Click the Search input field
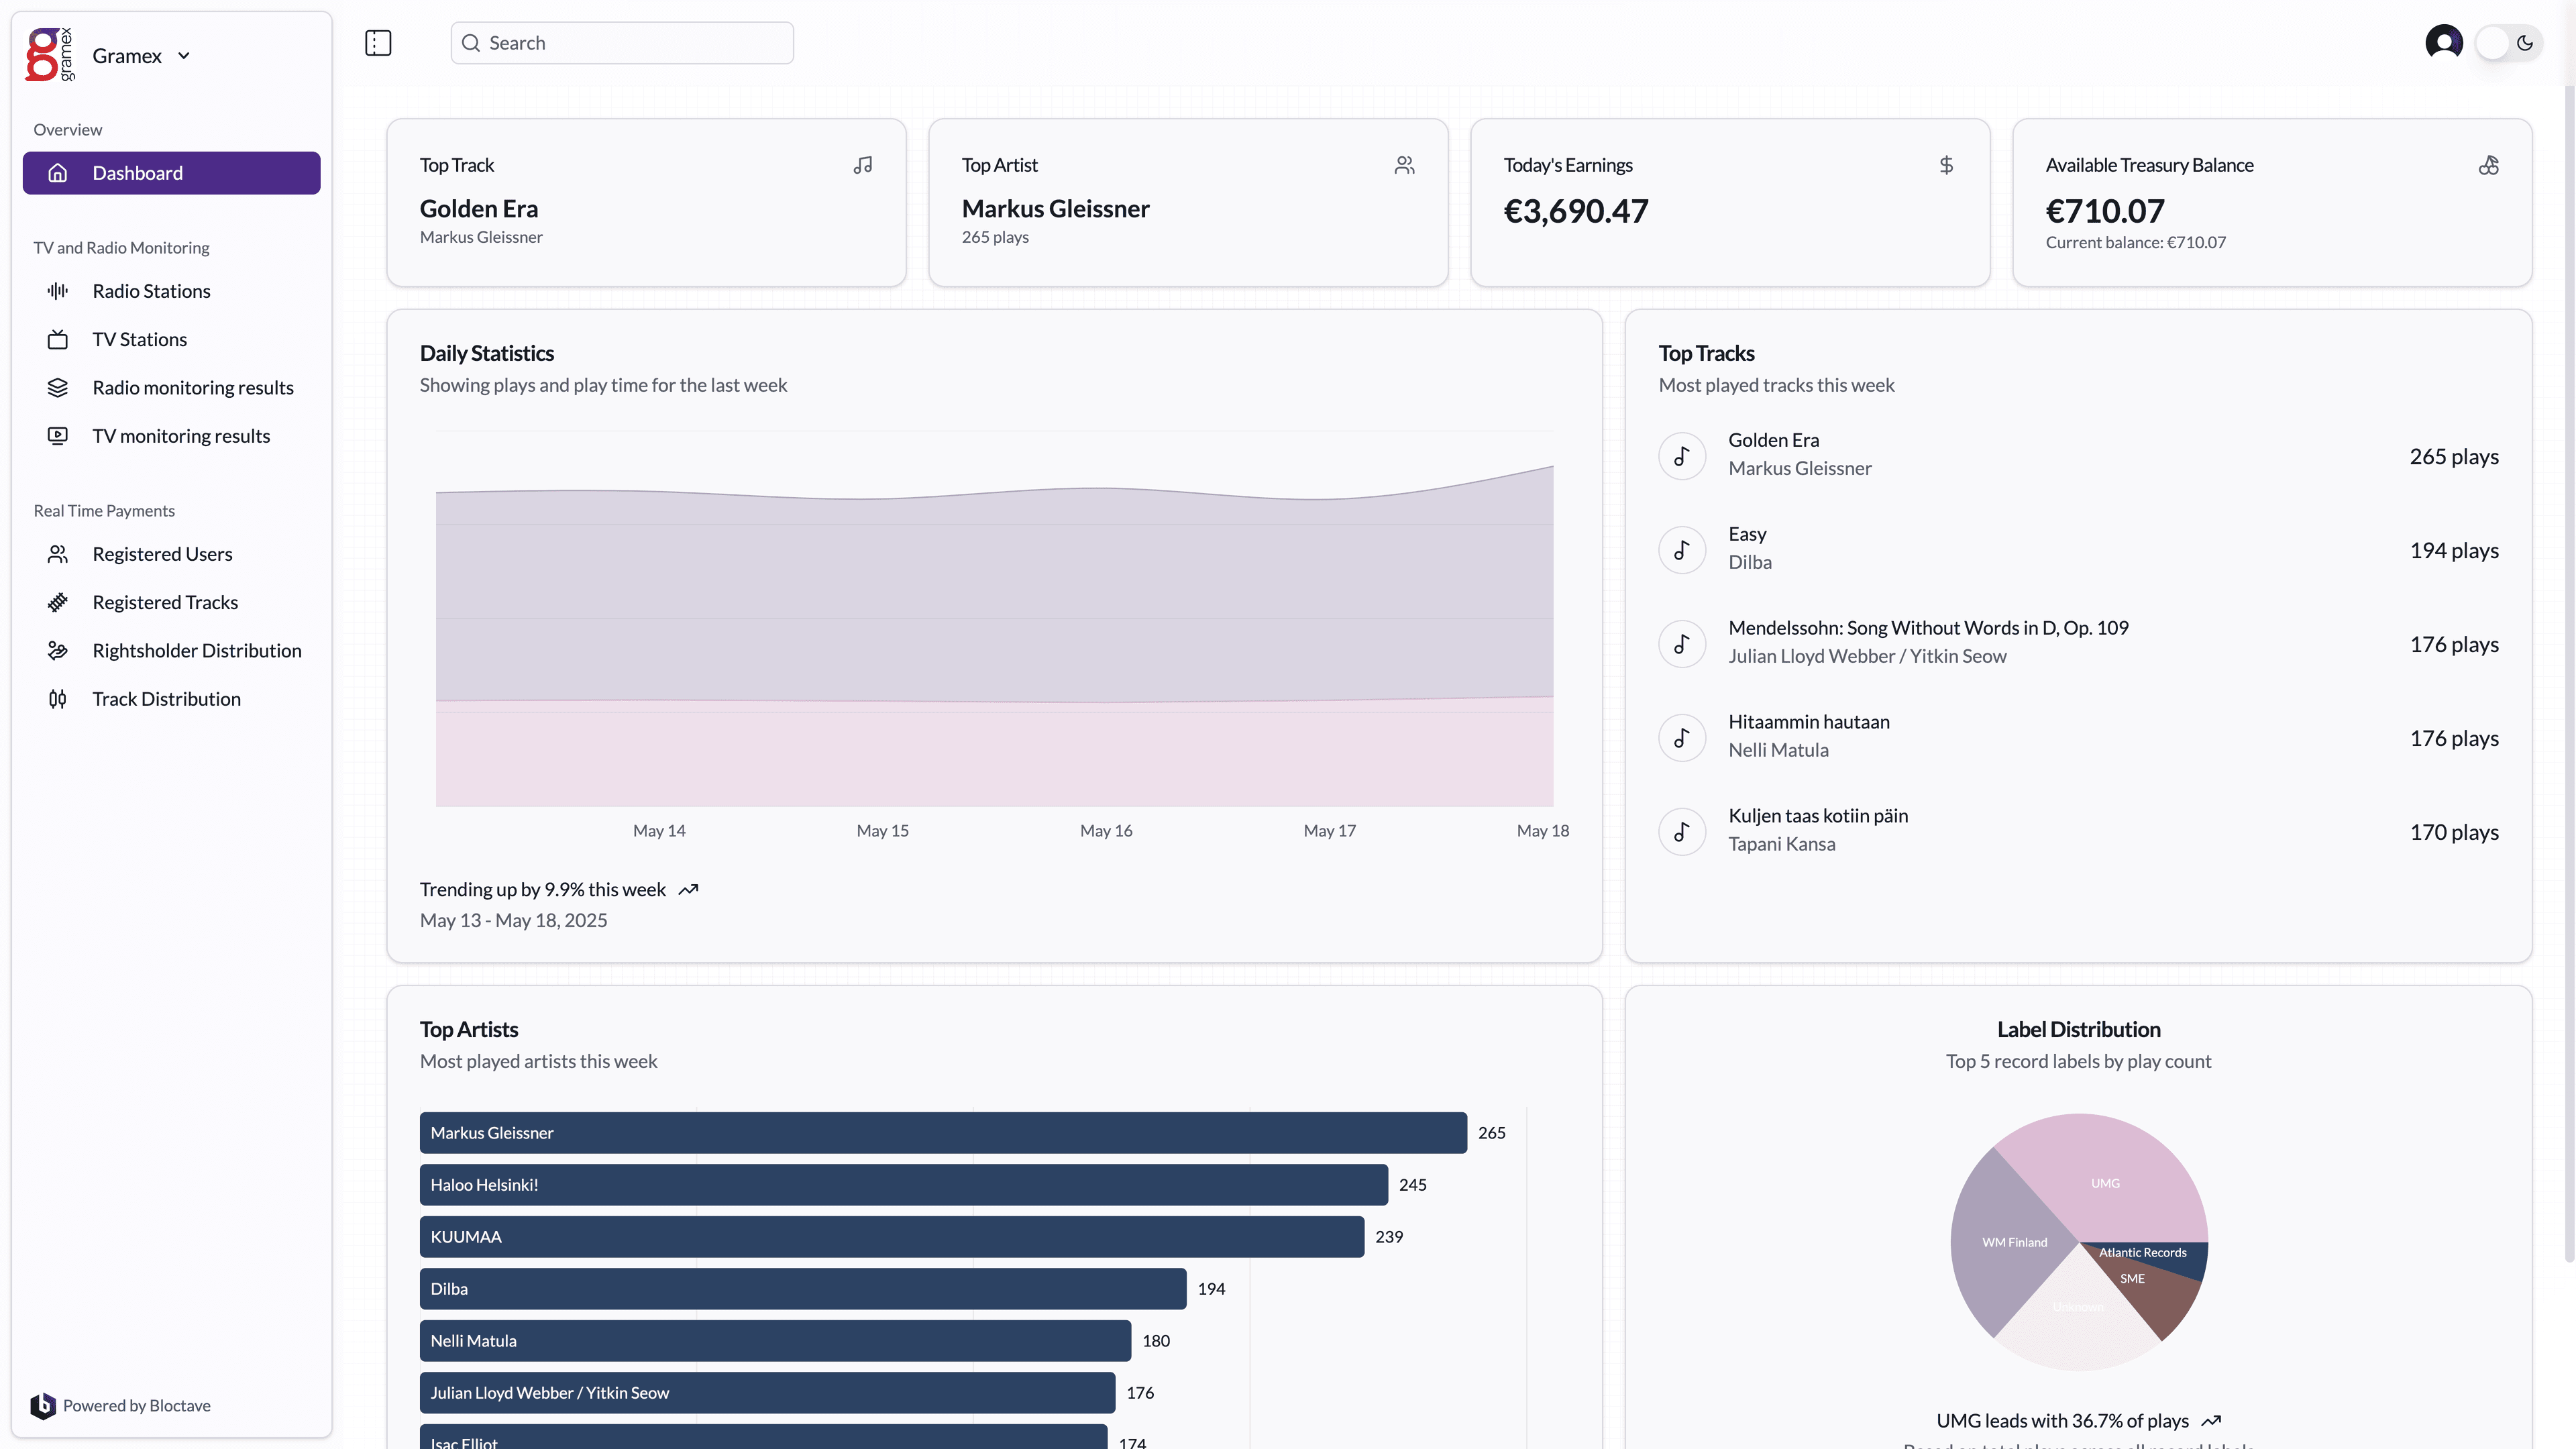Screen dimensions: 2576x1449 pos(622,43)
